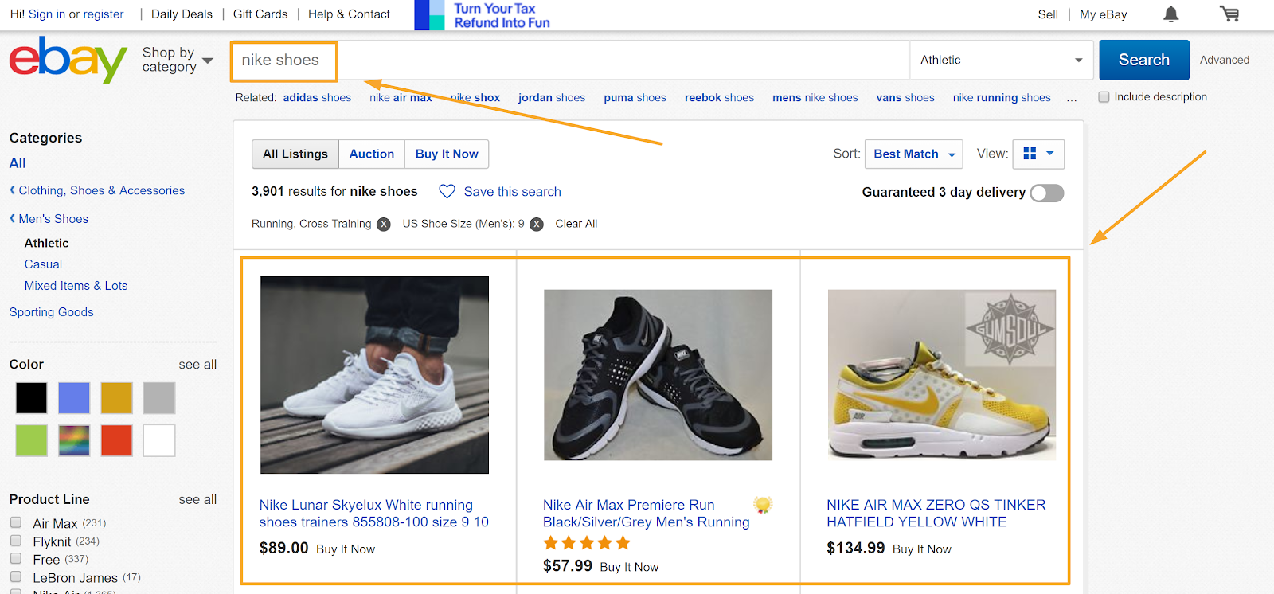The width and height of the screenshot is (1274, 594).
Task: Search related jordan shoes
Action: point(552,98)
